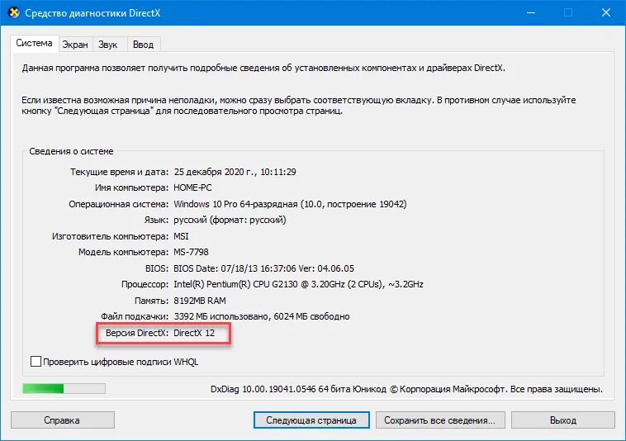Click the Модель компьютера label
This screenshot has height=441, width=626.
coord(123,252)
